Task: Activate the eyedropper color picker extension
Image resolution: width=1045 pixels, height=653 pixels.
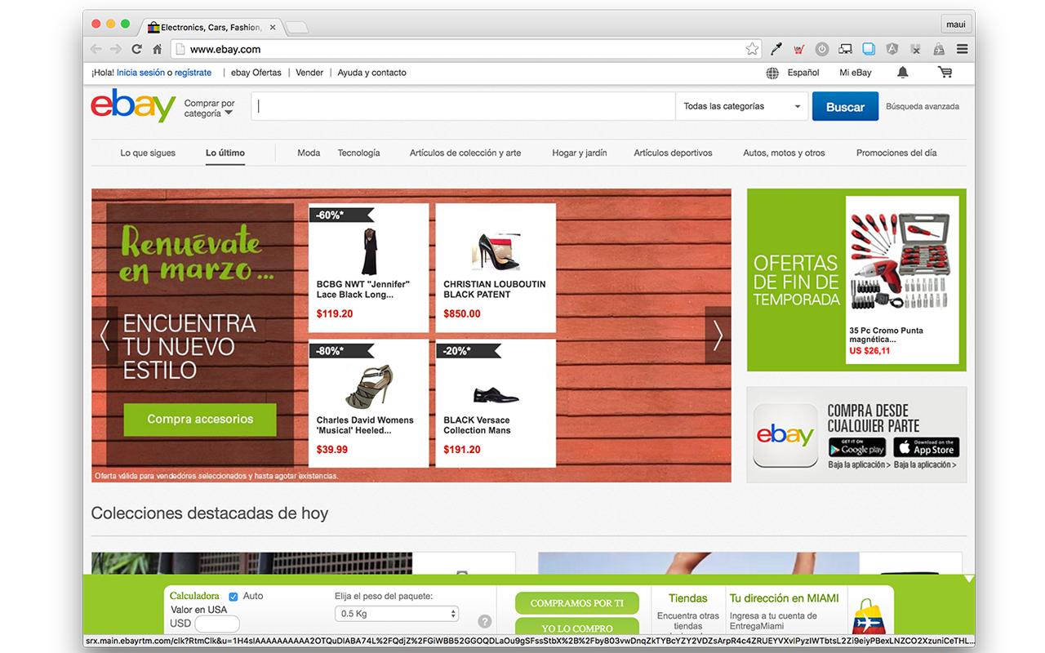Action: (776, 49)
